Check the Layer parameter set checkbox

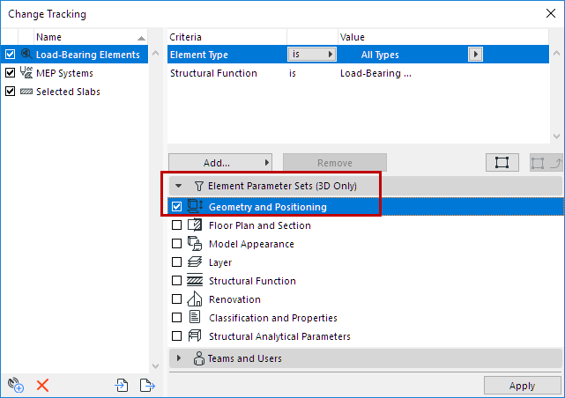[x=177, y=262]
